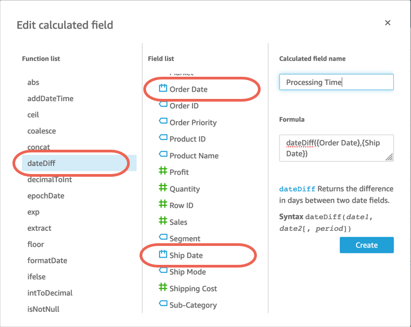Image resolution: width=411 pixels, height=327 pixels.
Task: Click the hash icon beside Shipping Cost
Action: pos(163,288)
